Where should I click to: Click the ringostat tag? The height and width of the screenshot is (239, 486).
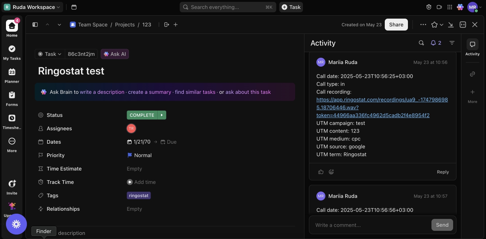pos(139,195)
